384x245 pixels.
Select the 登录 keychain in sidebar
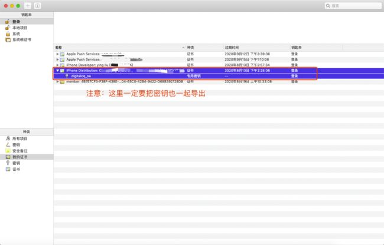point(27,21)
